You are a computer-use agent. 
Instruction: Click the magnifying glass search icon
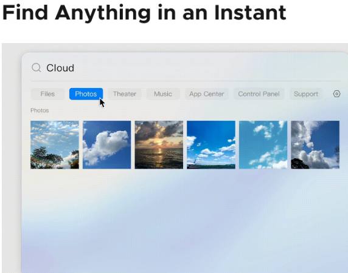[37, 68]
